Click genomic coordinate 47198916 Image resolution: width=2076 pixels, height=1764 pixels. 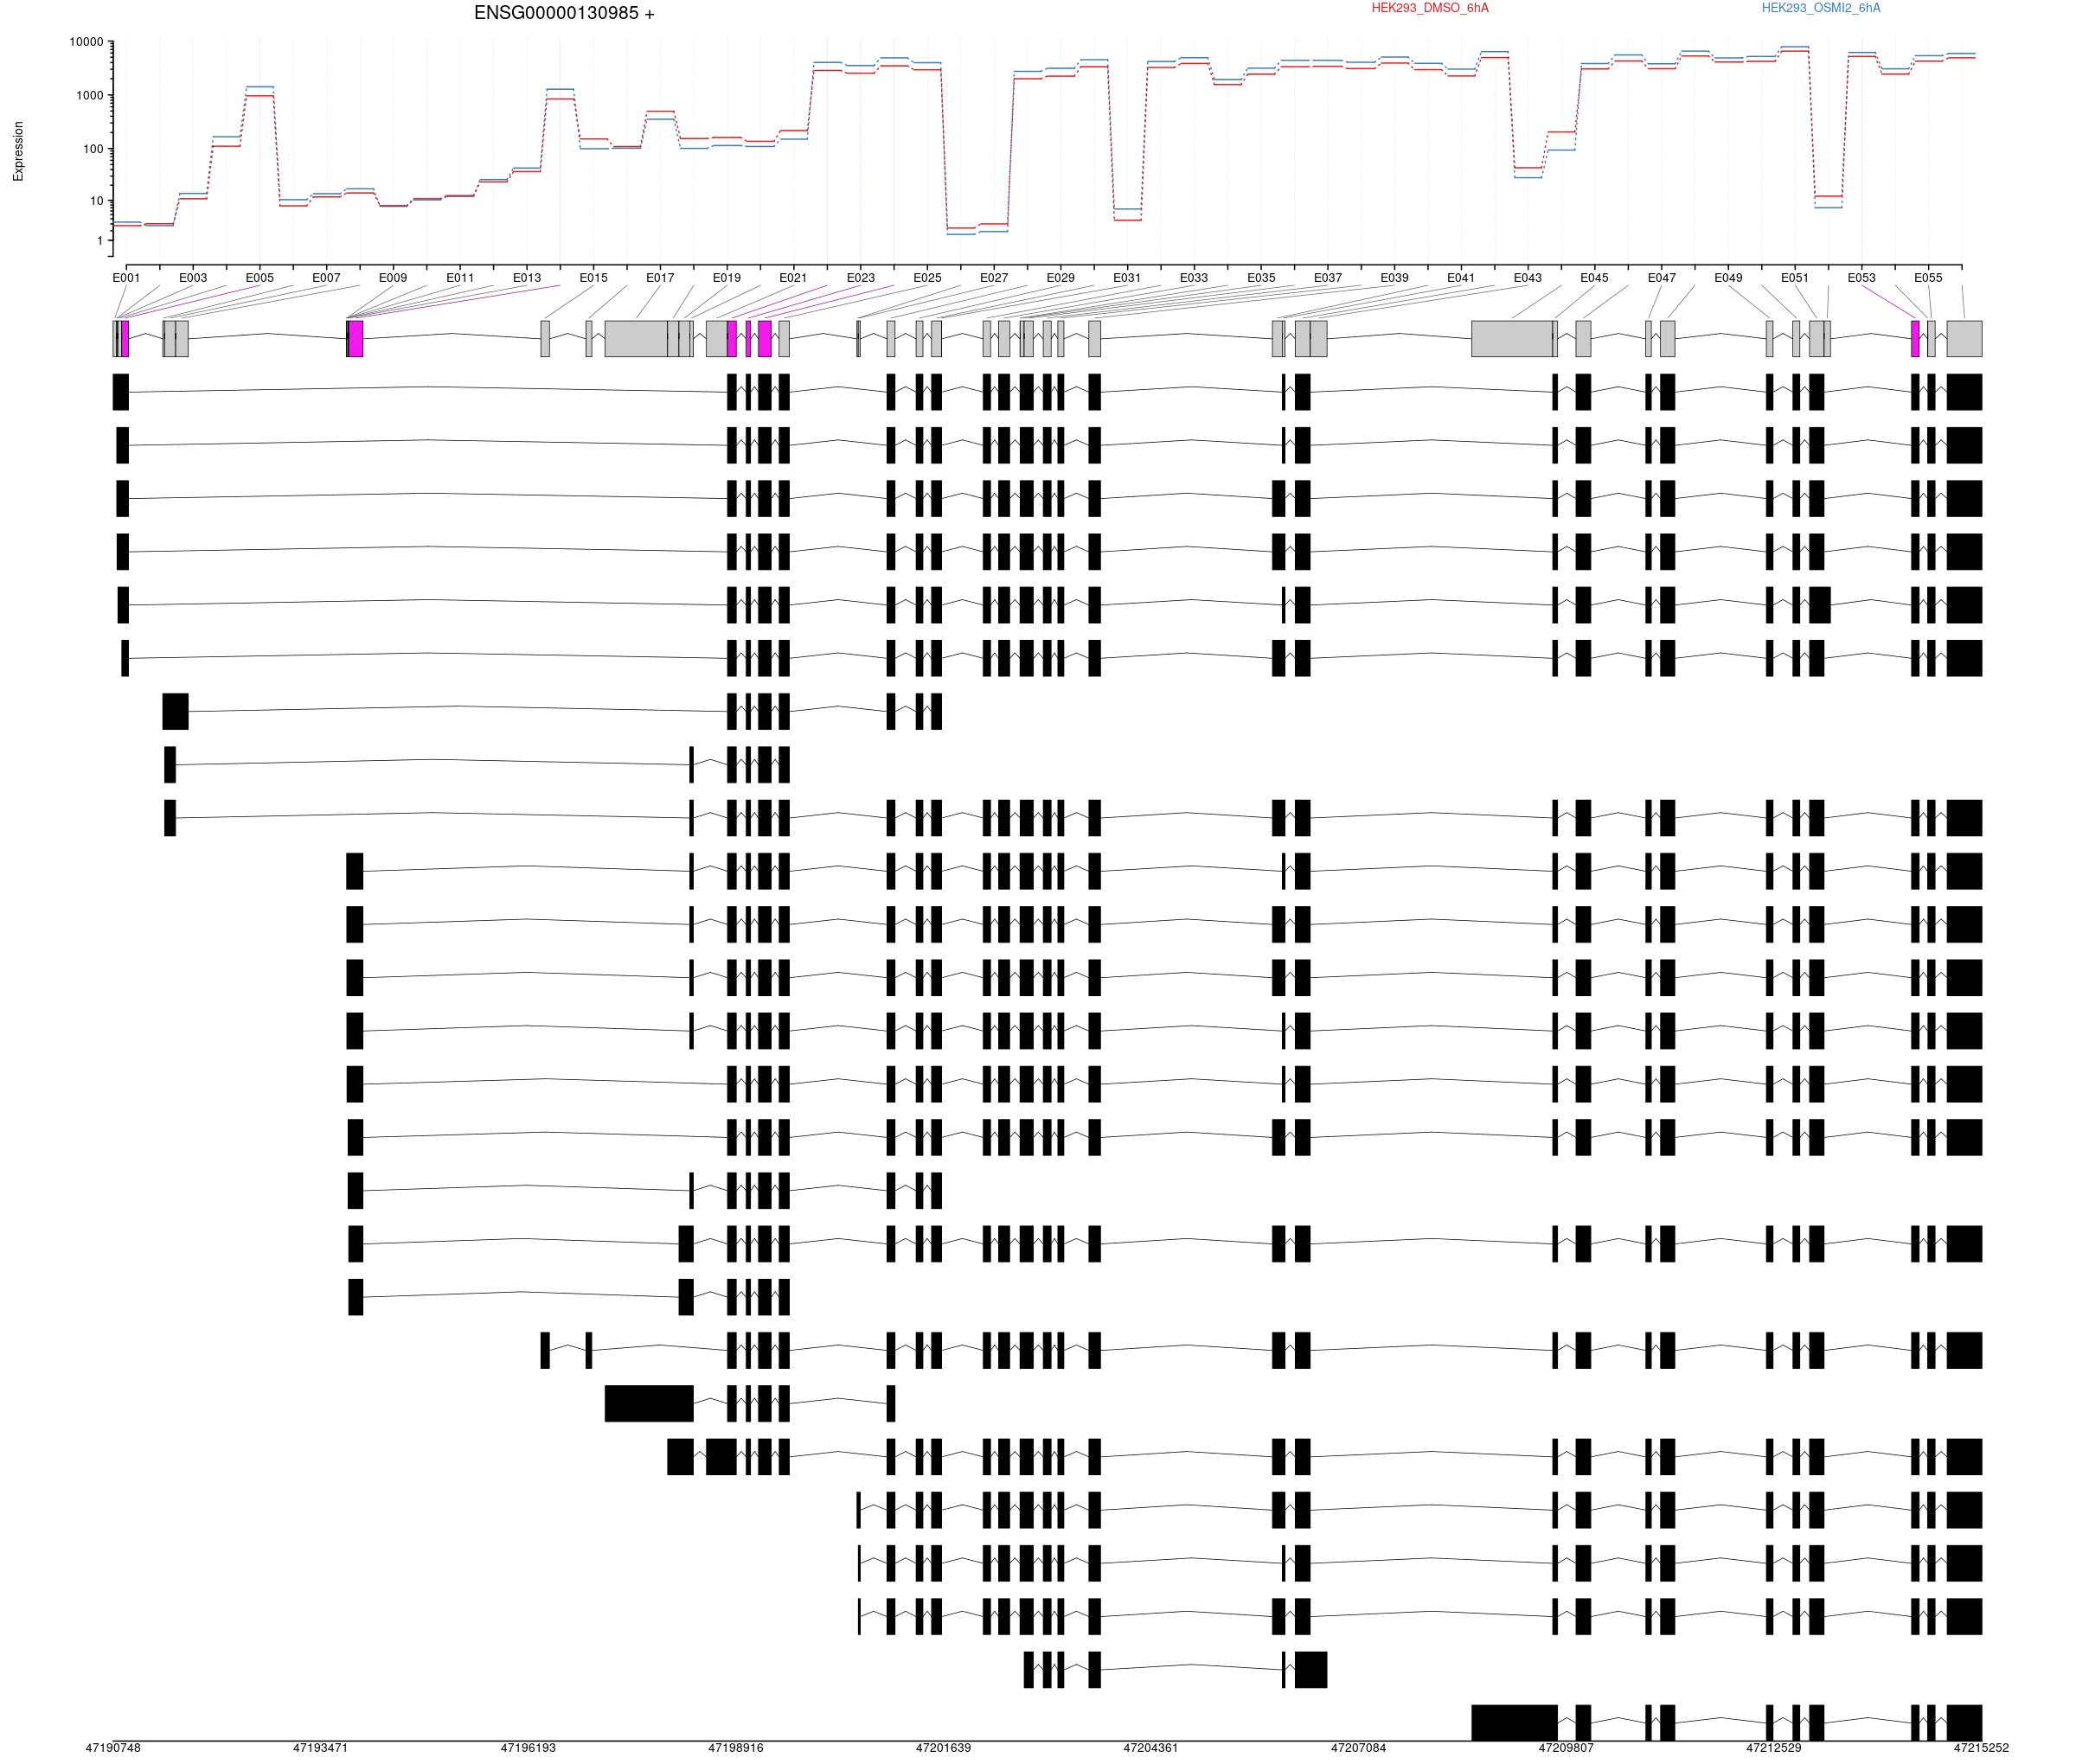point(735,1748)
